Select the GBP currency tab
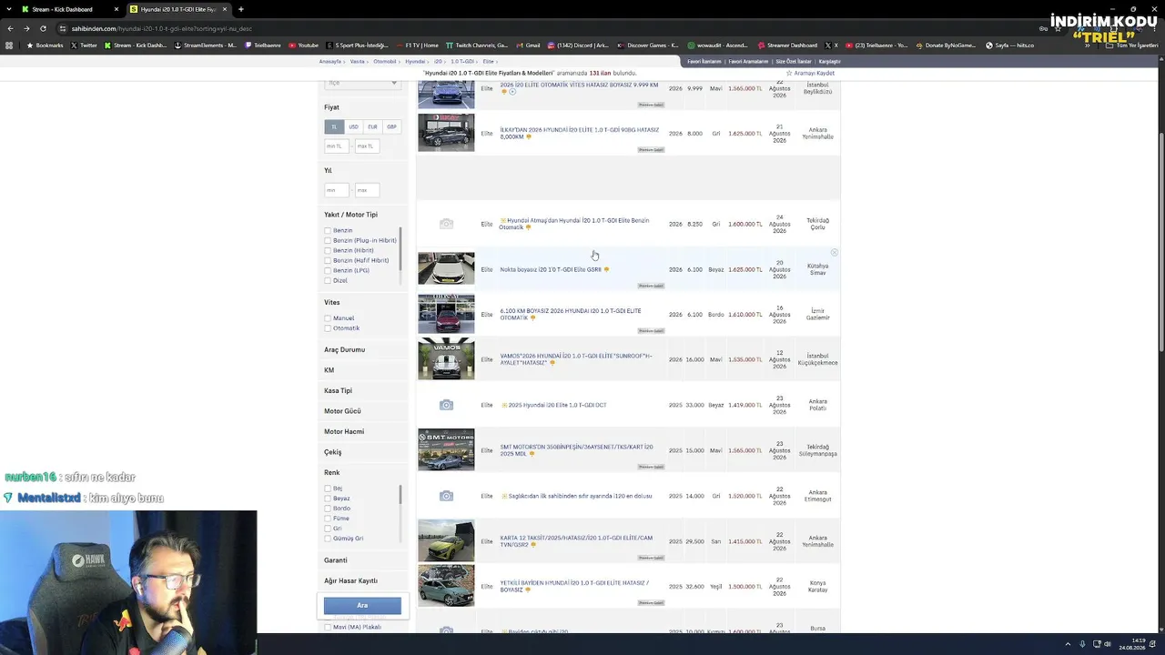Image resolution: width=1165 pixels, height=655 pixels. pyautogui.click(x=391, y=126)
